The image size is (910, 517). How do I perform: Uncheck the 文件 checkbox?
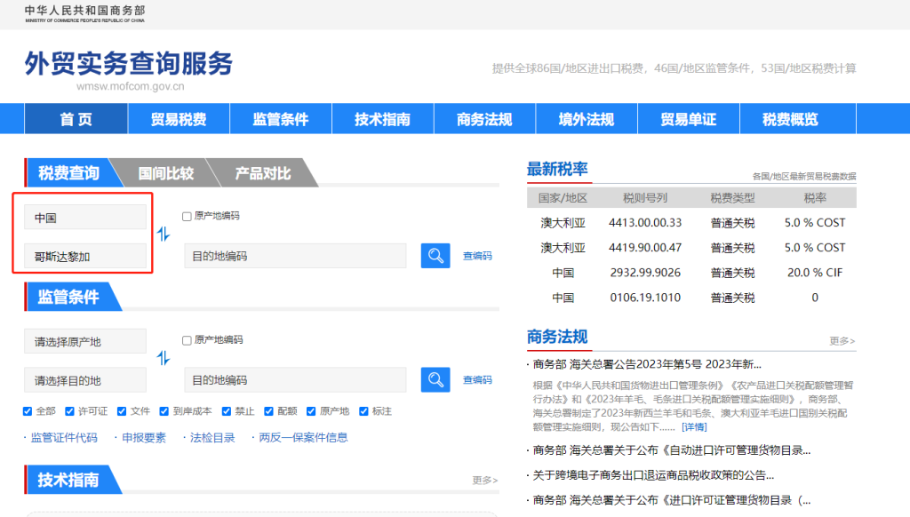coord(122,411)
